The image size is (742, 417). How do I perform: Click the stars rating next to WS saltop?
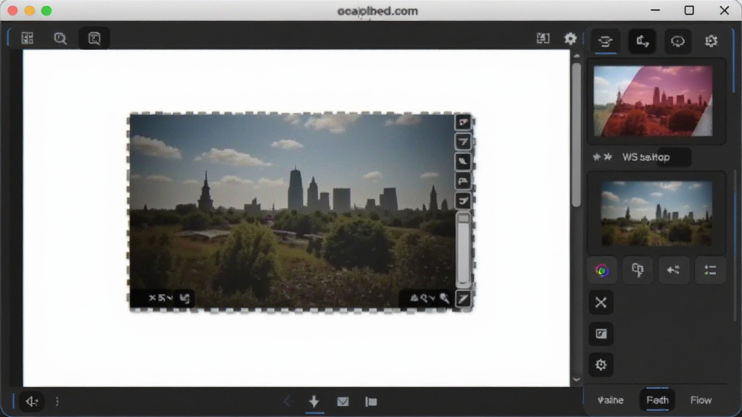602,157
